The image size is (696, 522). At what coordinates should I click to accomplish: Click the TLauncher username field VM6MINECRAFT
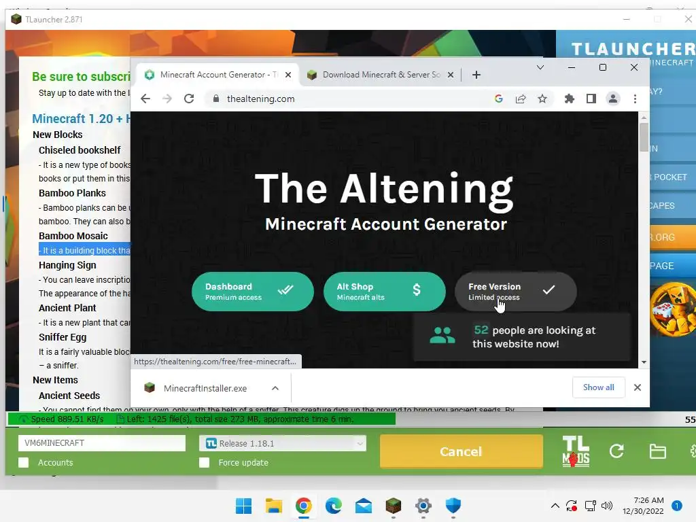102,443
